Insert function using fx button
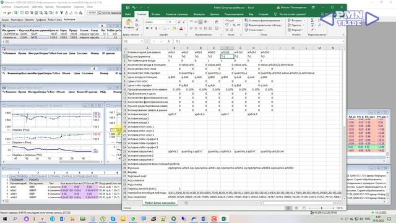 point(169,42)
